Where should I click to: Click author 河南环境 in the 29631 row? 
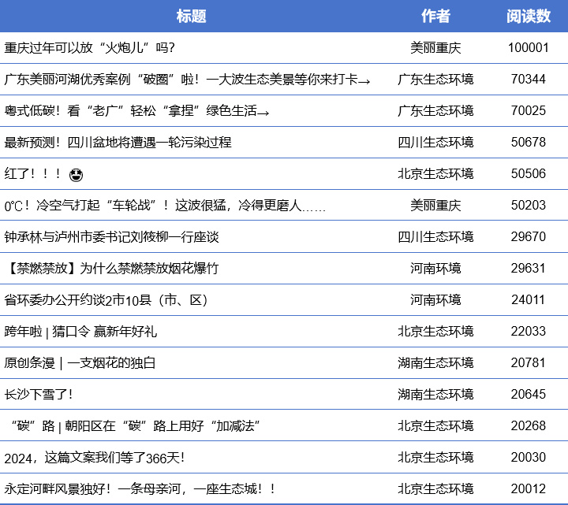(x=435, y=269)
